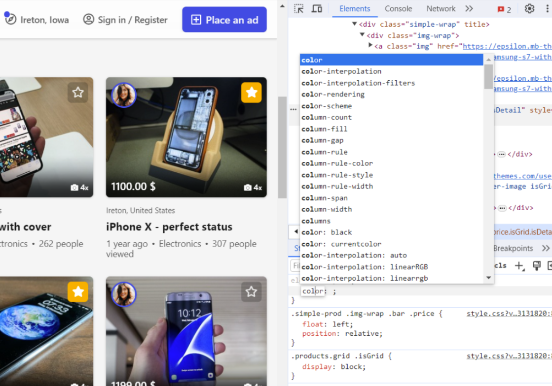Click the .cls toggle in Styles
The image size is (552, 386).
coord(500,265)
